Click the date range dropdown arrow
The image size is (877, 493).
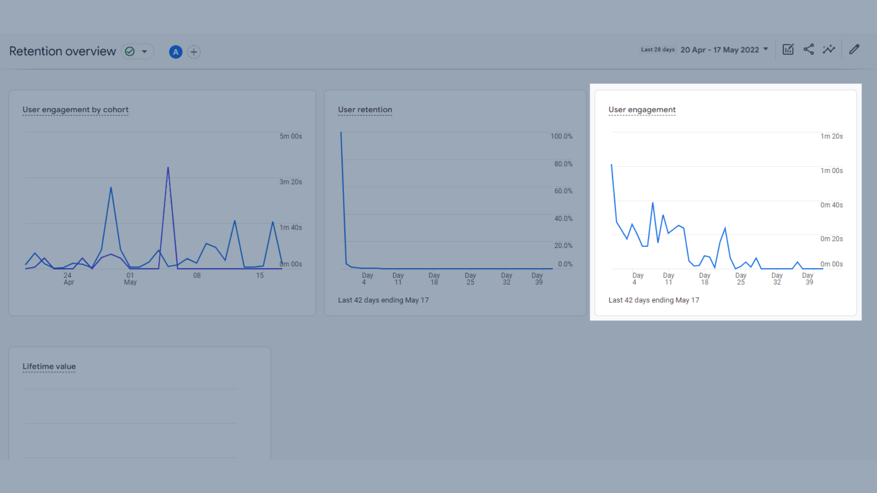[x=766, y=49]
